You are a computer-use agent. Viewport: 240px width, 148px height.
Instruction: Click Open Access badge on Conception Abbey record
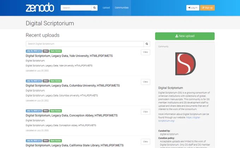(x=56, y=111)
